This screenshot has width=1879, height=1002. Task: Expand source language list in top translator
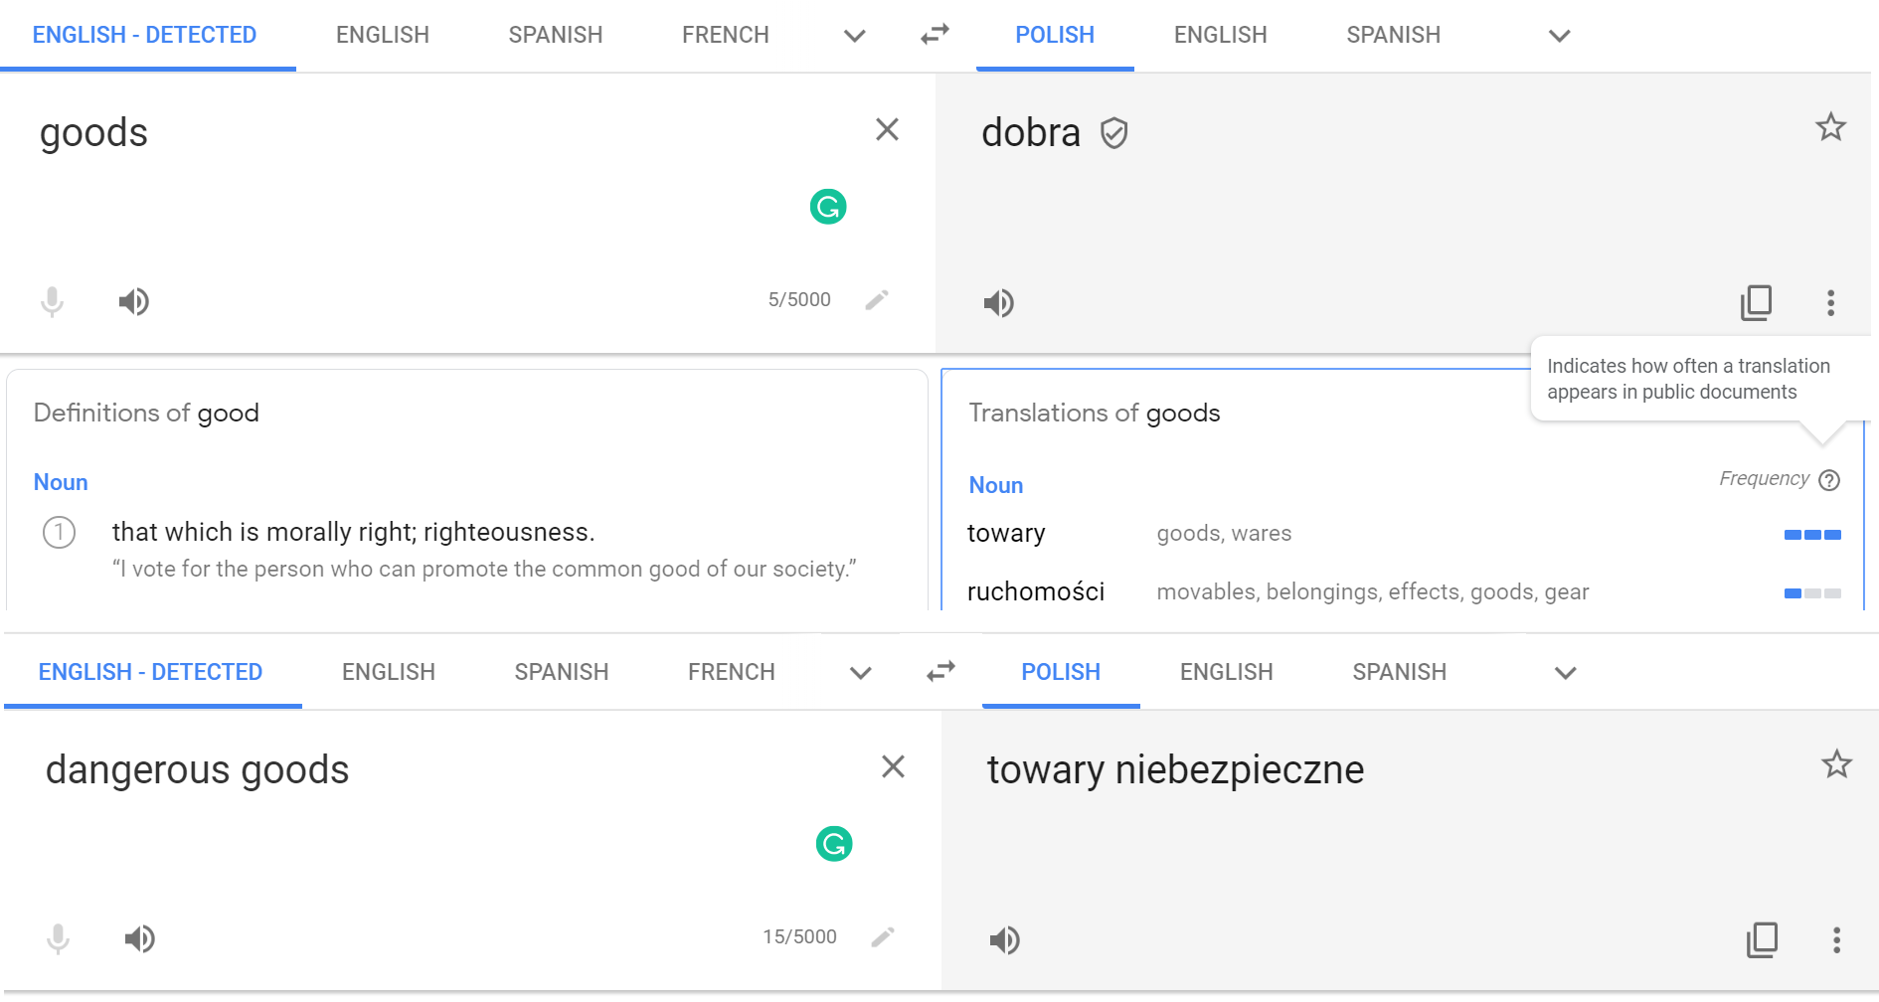[x=854, y=36]
